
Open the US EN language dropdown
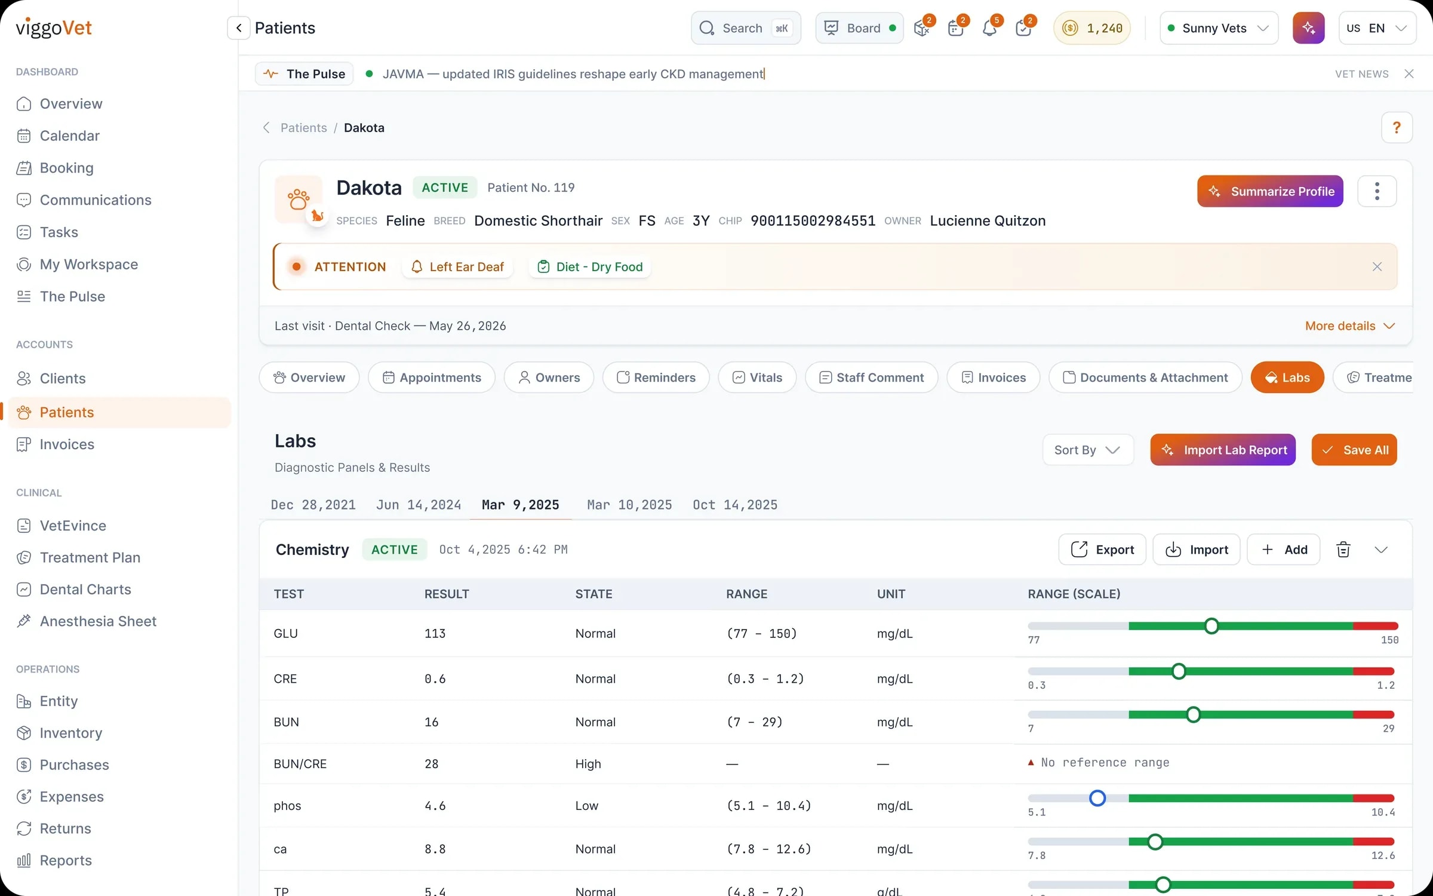click(x=1377, y=28)
